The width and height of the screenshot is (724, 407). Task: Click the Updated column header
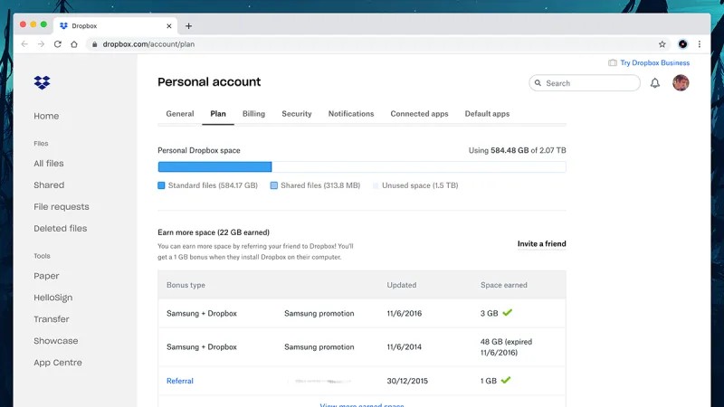pyautogui.click(x=402, y=285)
